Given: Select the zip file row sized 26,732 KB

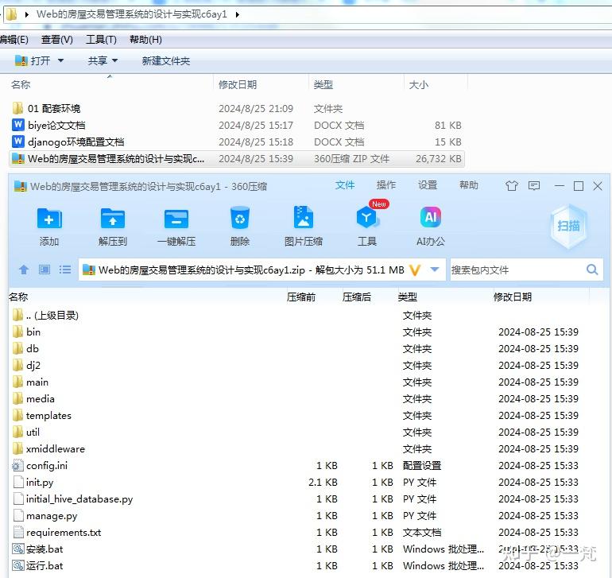Looking at the screenshot, I should click(x=237, y=159).
